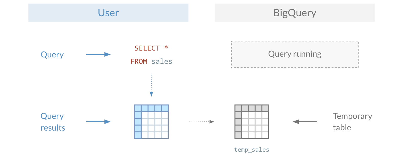Click the SELECT keyword
The width and height of the screenshot is (403, 157).
point(147,48)
